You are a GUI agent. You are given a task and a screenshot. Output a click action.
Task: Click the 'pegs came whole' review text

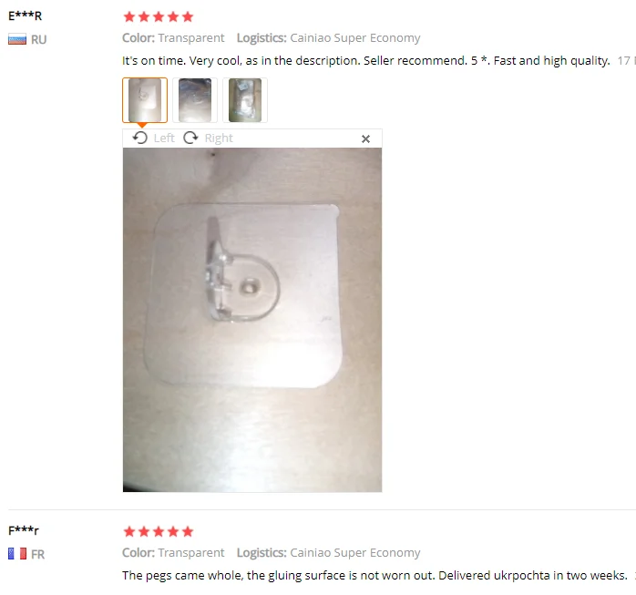tap(374, 576)
